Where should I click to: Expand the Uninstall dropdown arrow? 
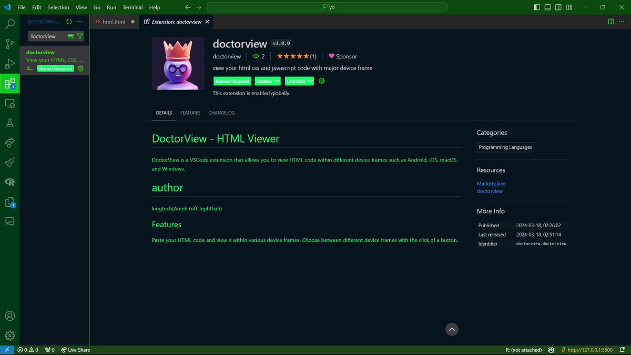pos(311,81)
